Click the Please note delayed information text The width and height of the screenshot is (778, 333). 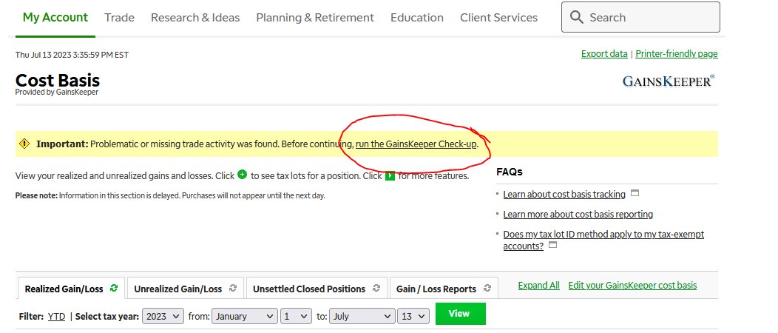170,195
